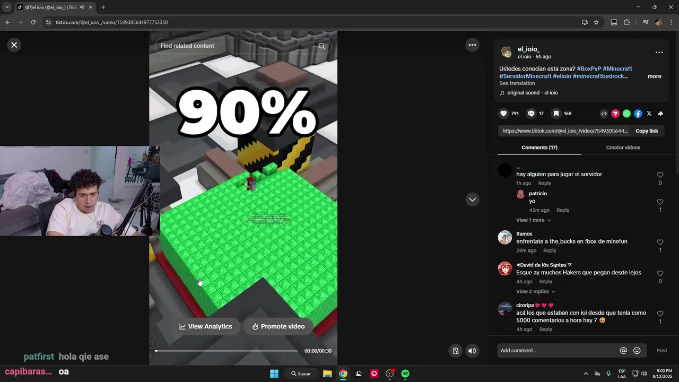Open the three-dot menu beside the video
679x382 pixels.
click(x=472, y=45)
